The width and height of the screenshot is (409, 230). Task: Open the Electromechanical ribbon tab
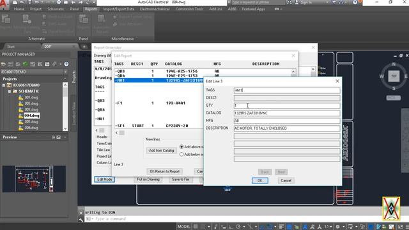tap(155, 9)
